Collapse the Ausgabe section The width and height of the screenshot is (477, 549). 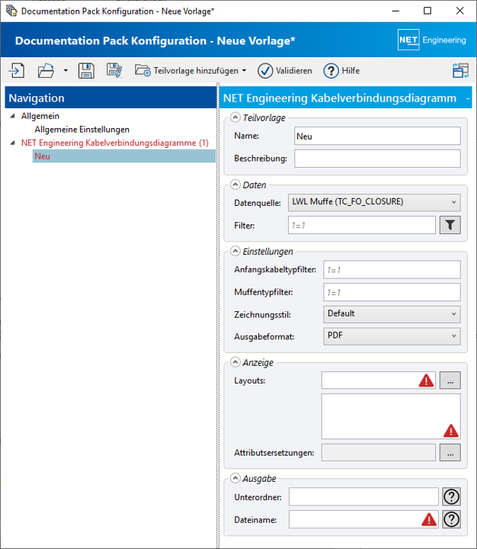pyautogui.click(x=235, y=478)
